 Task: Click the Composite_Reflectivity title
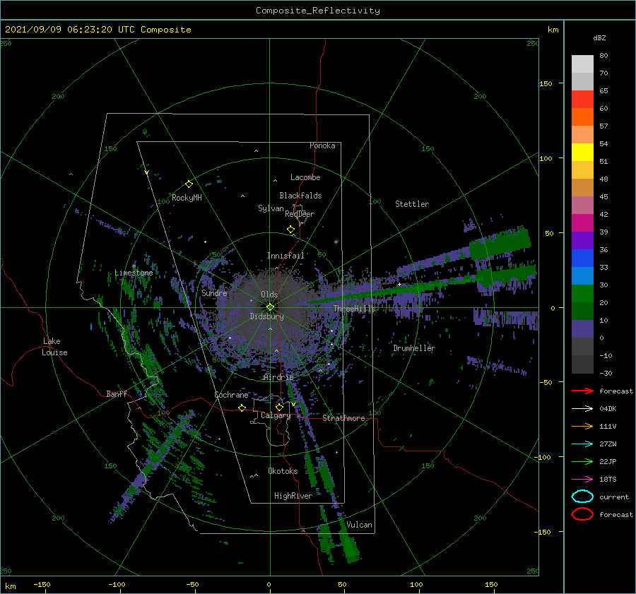318,11
